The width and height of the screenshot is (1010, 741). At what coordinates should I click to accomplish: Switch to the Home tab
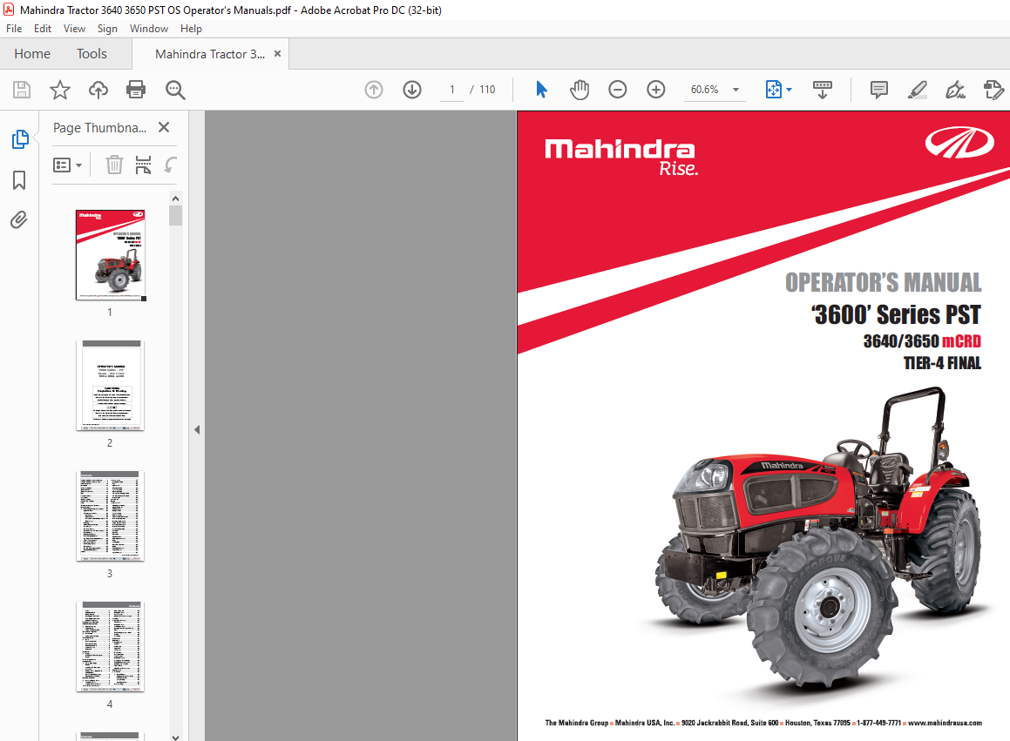coord(32,54)
